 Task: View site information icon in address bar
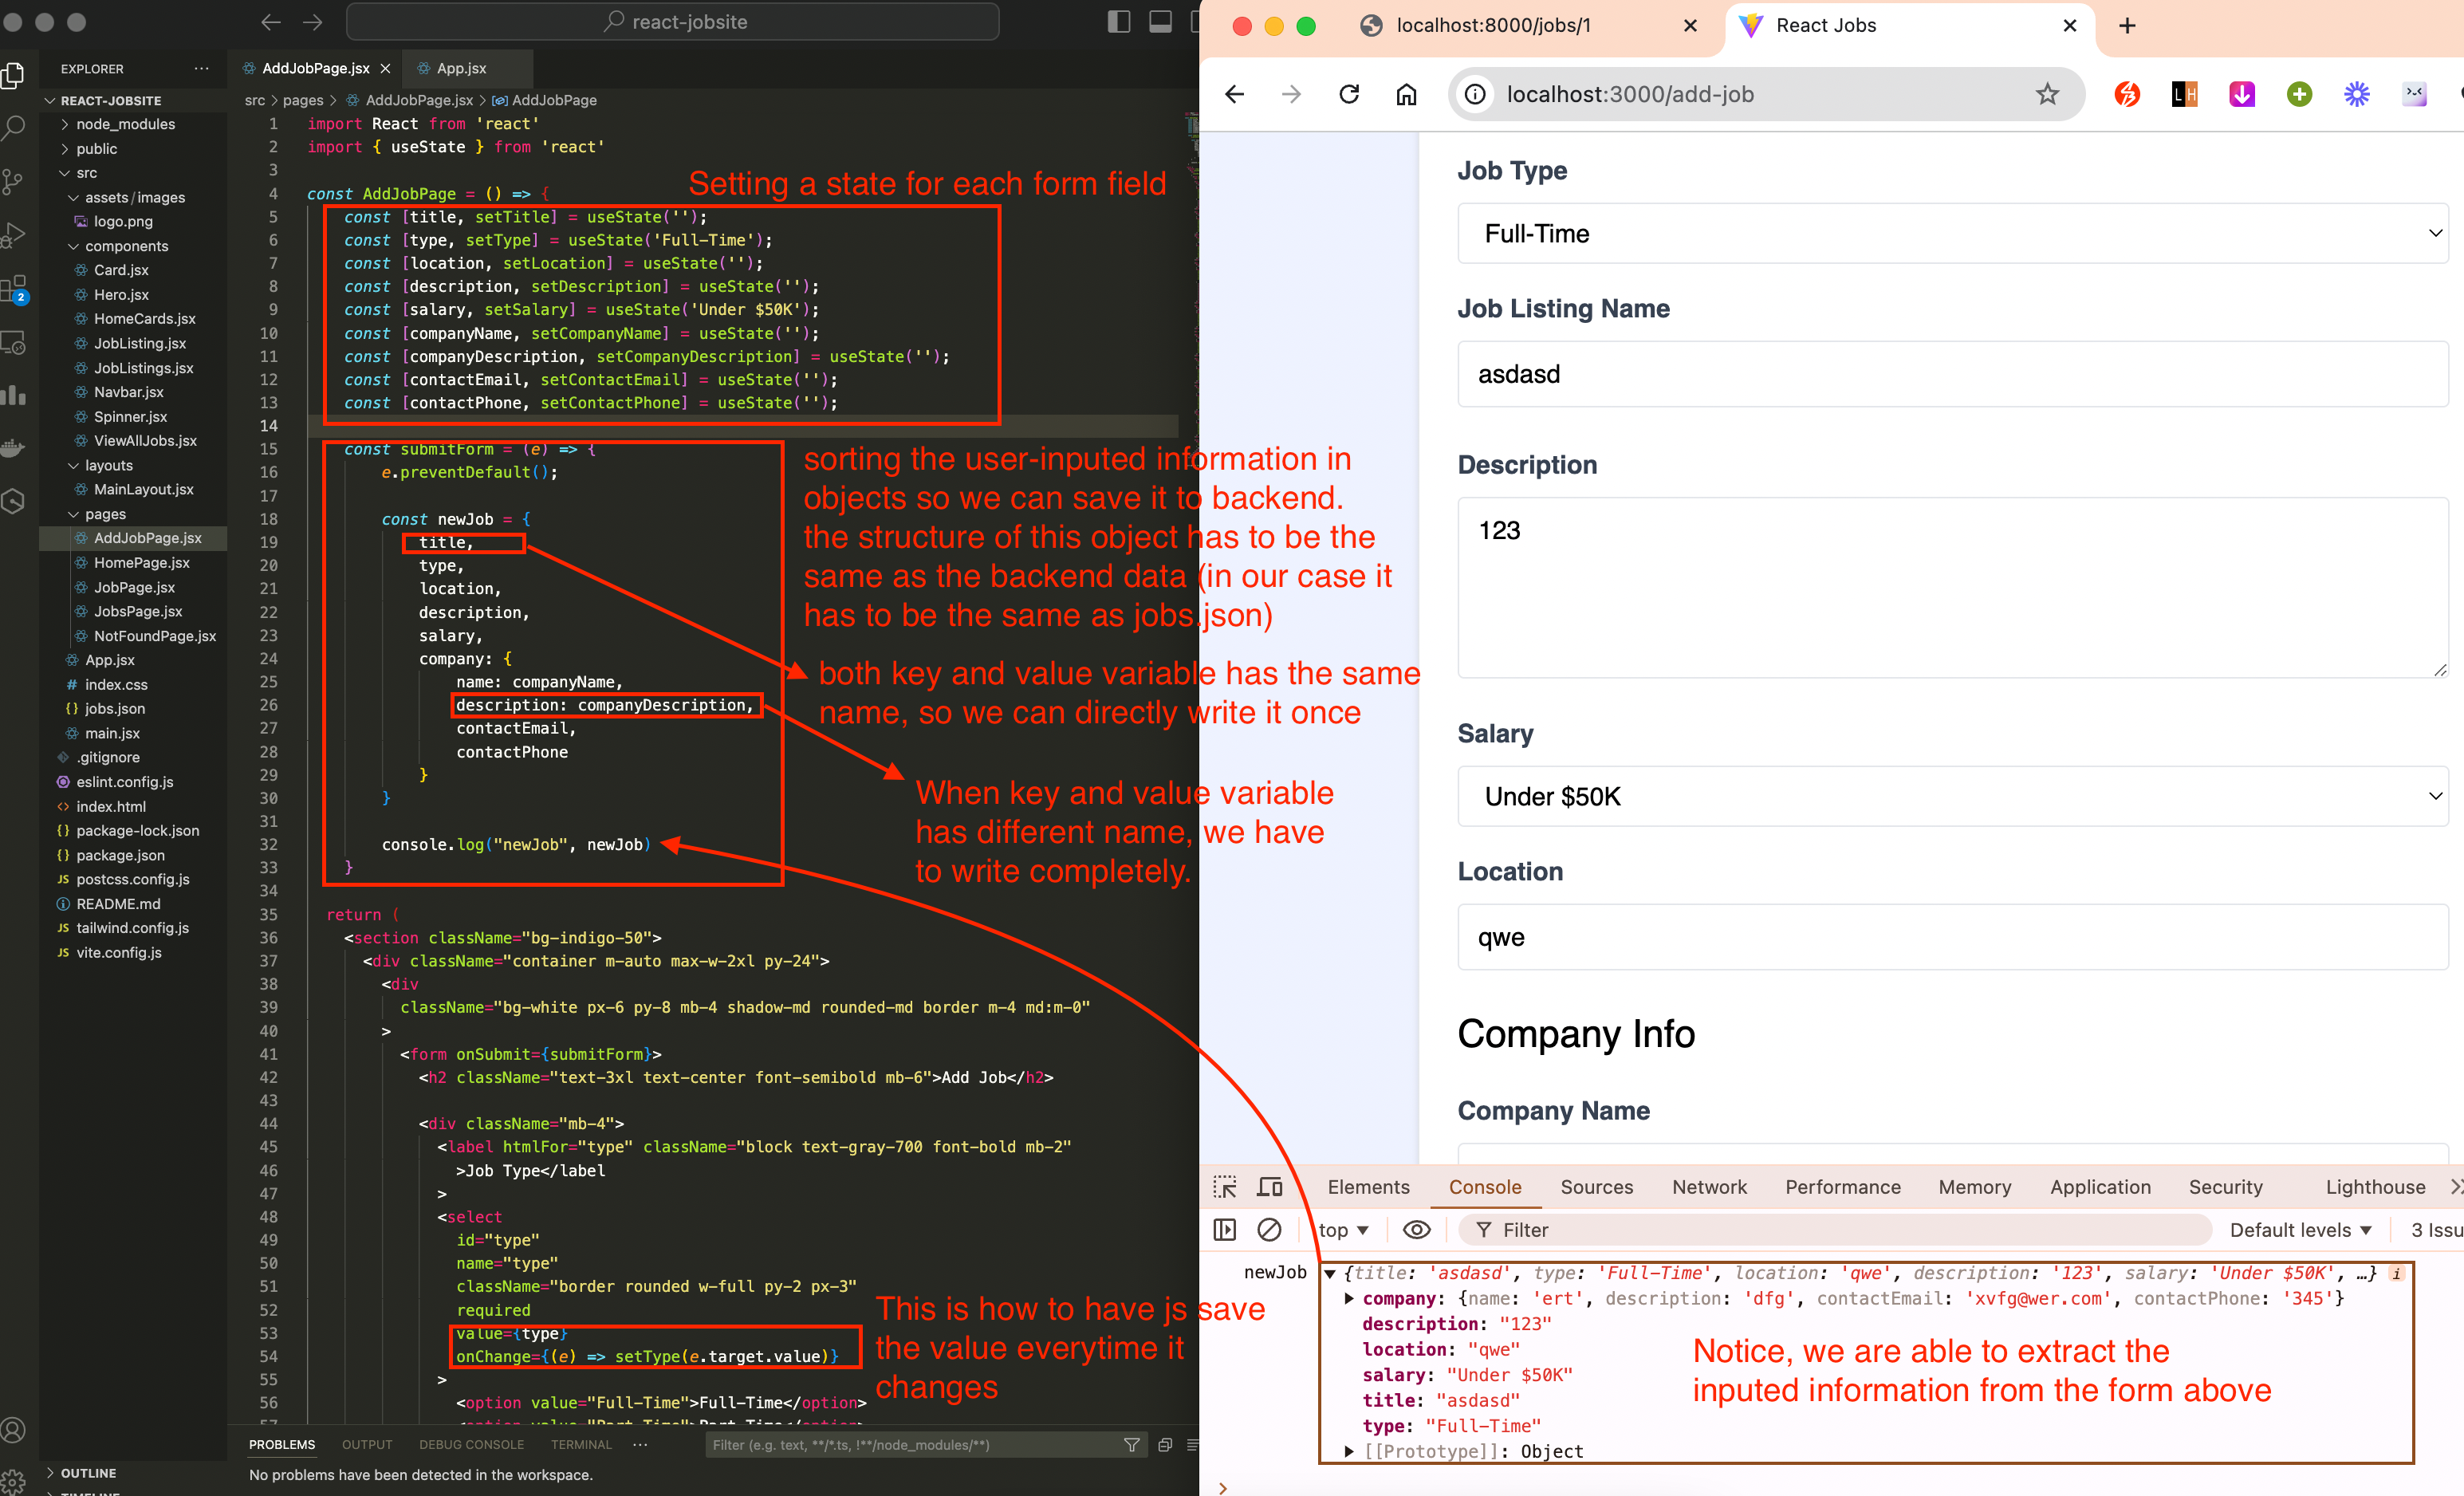pyautogui.click(x=1475, y=94)
